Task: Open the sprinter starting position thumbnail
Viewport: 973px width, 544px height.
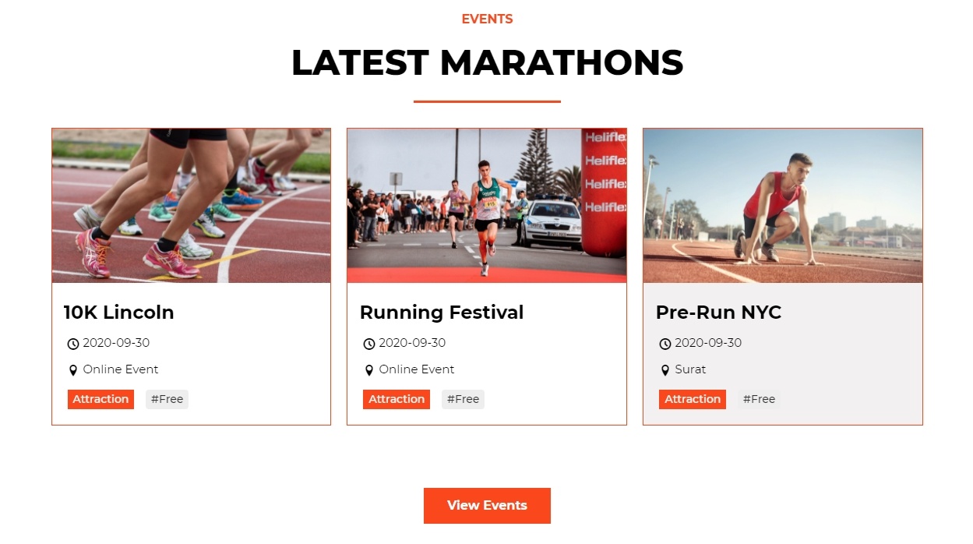Action: pyautogui.click(x=783, y=206)
